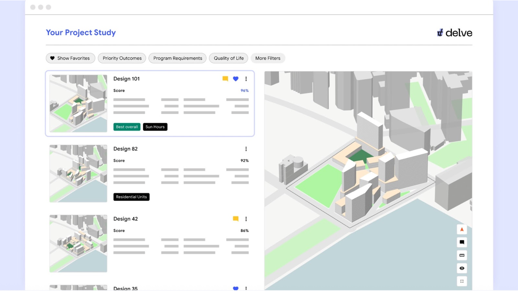This screenshot has height=291, width=518.
Task: Click the north compass arrow icon
Action: (462, 230)
